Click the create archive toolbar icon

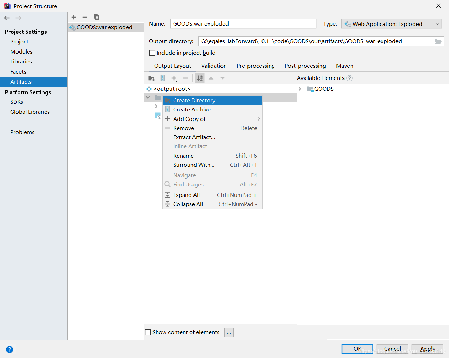163,78
